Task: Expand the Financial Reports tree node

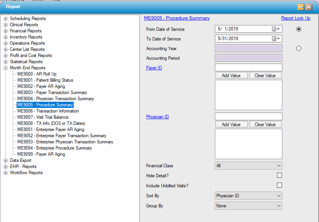Action: (x=6, y=31)
